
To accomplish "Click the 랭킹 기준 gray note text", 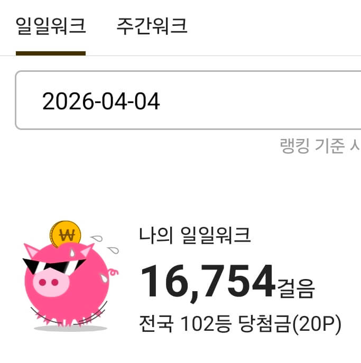I will pos(320,146).
